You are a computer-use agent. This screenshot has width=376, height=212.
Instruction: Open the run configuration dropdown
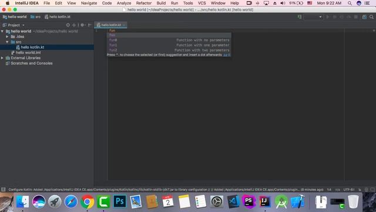pos(313,17)
